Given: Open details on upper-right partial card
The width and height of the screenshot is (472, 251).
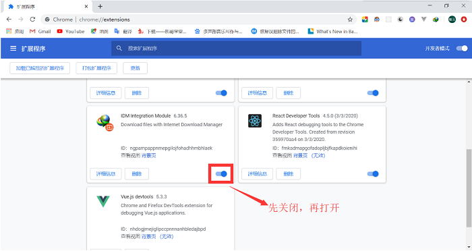Looking at the screenshot, I should point(258,93).
